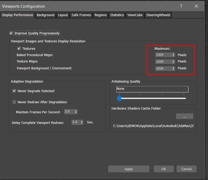Open the Statistics tab
Screen dimensions: 208x180
[x=117, y=15]
